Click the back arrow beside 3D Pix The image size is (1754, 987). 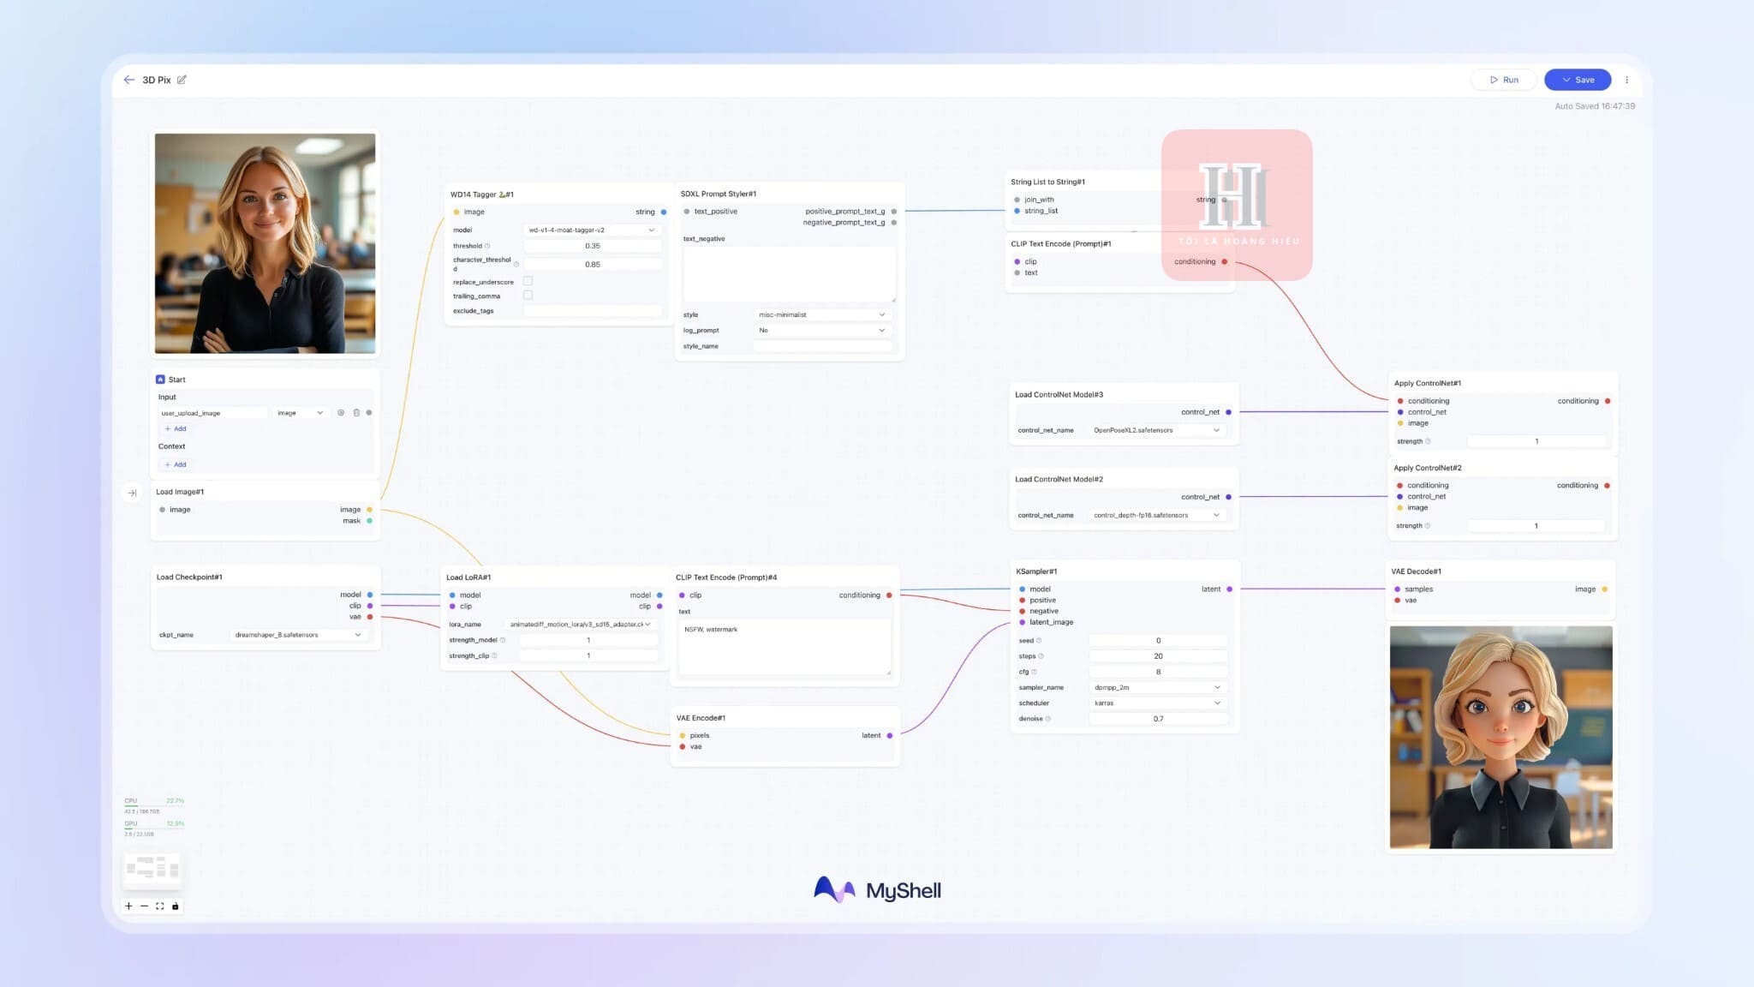point(129,80)
